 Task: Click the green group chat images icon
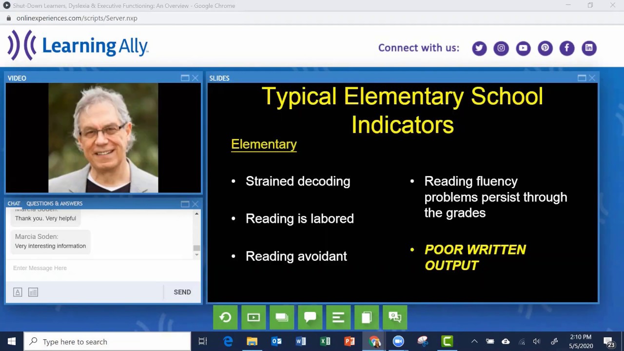point(395,317)
